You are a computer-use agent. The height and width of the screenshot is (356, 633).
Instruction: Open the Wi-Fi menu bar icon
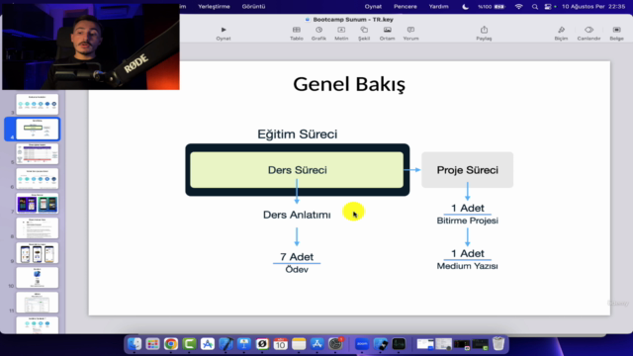pos(518,7)
